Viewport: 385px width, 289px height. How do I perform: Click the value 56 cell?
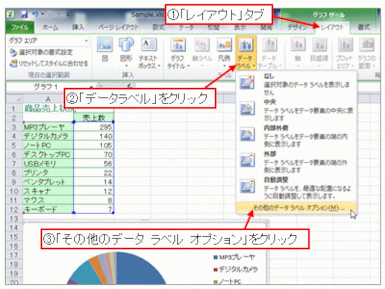click(94, 164)
